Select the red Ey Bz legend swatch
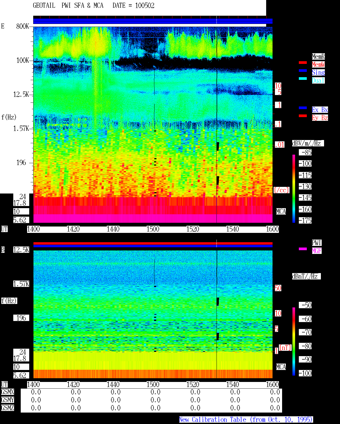Screen dimensions: 340x424 (x=303, y=116)
